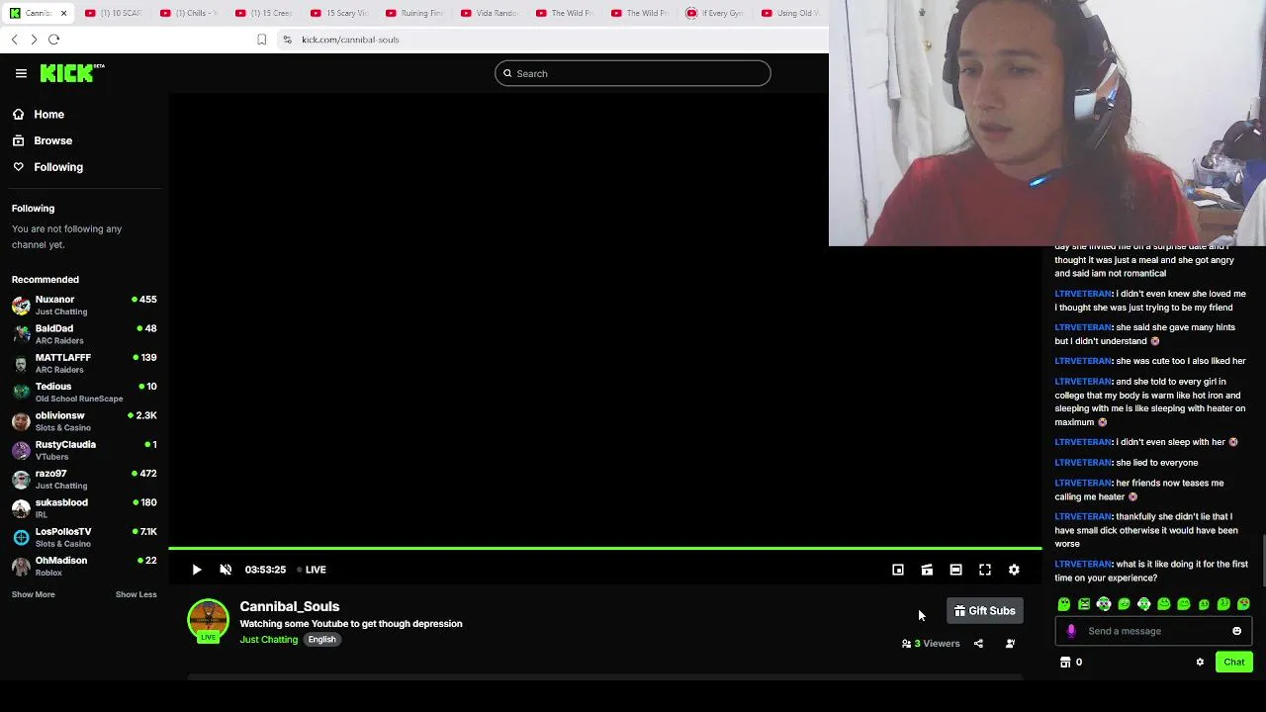Expand recommended list with Show More
The image size is (1266, 712).
(34, 594)
